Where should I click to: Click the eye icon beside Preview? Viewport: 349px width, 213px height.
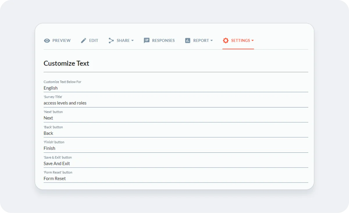tap(47, 41)
